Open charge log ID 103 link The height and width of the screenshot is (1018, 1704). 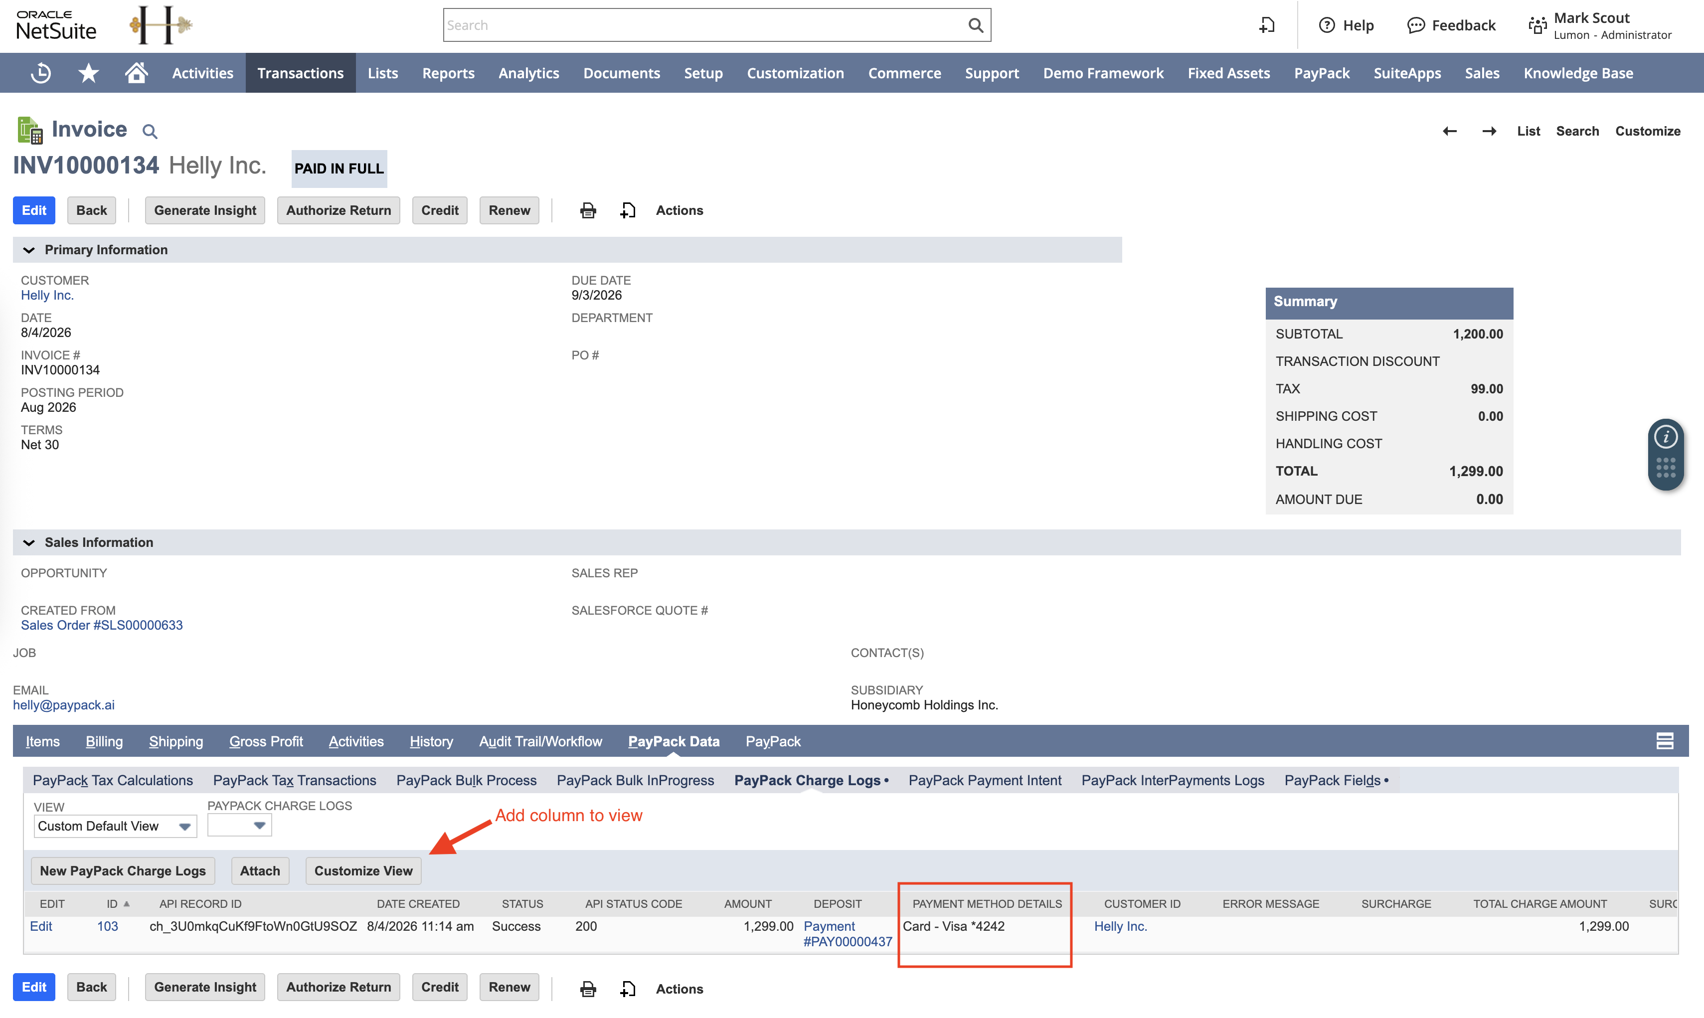tap(107, 926)
